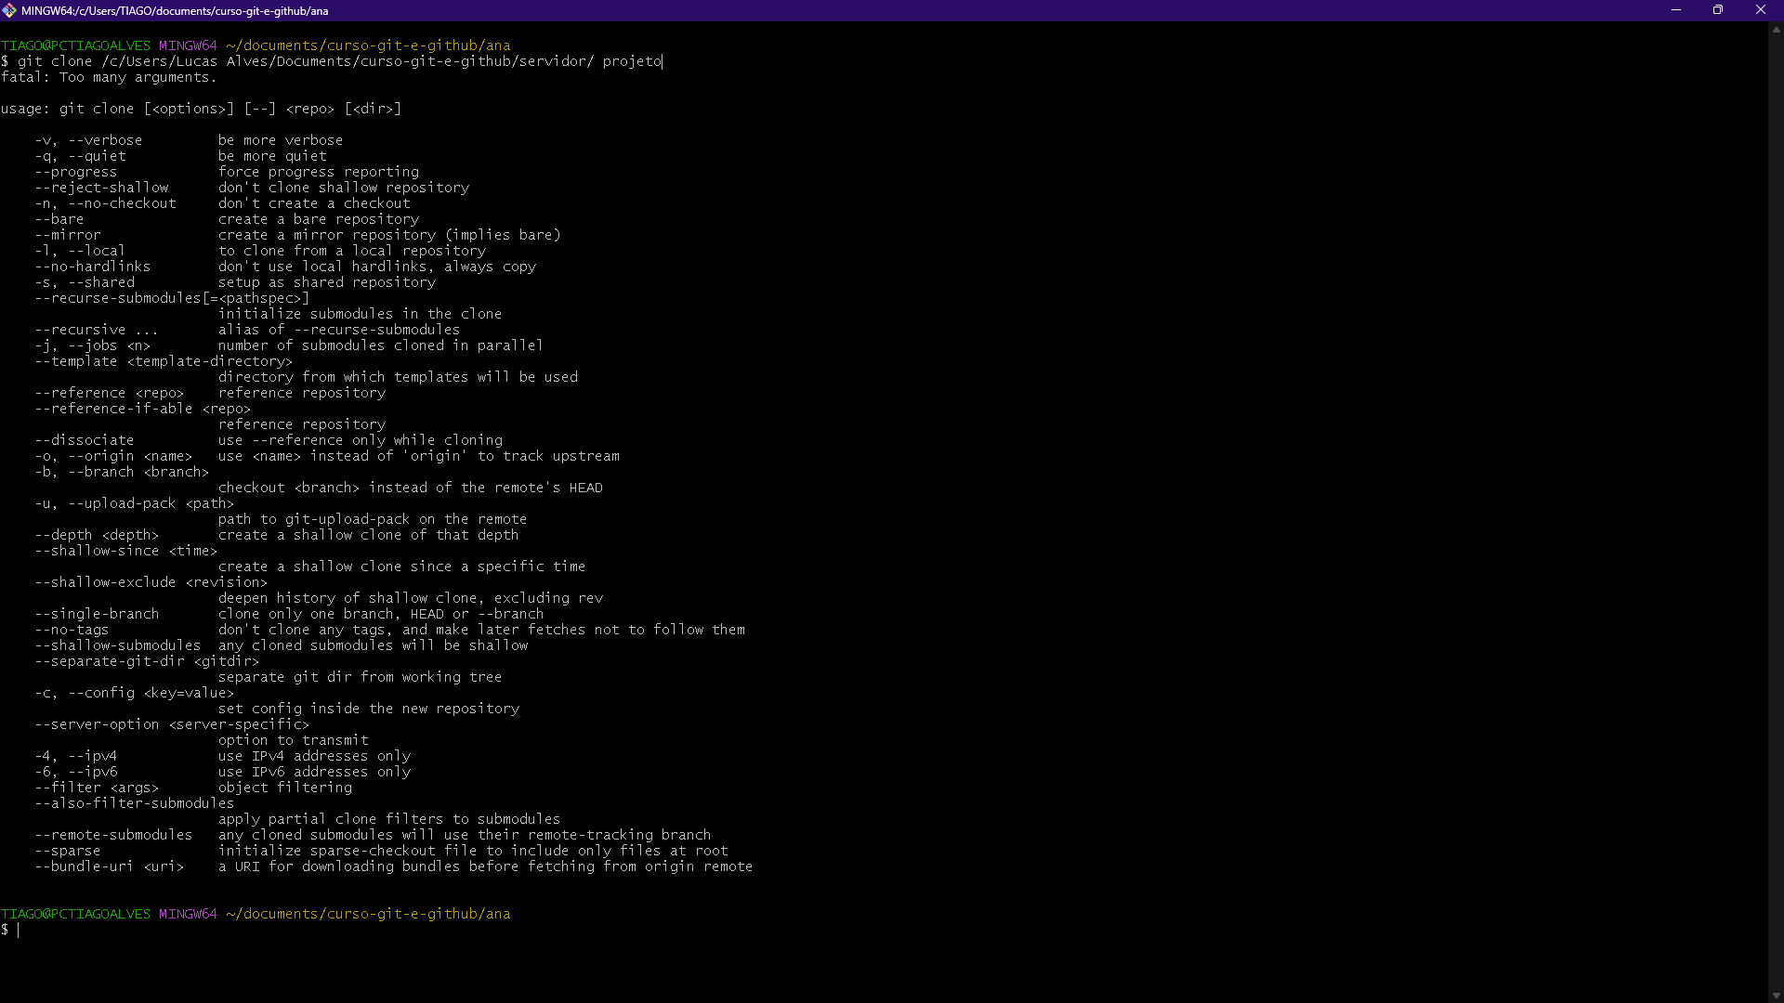Click the '--no-tags' option text

[x=72, y=630]
